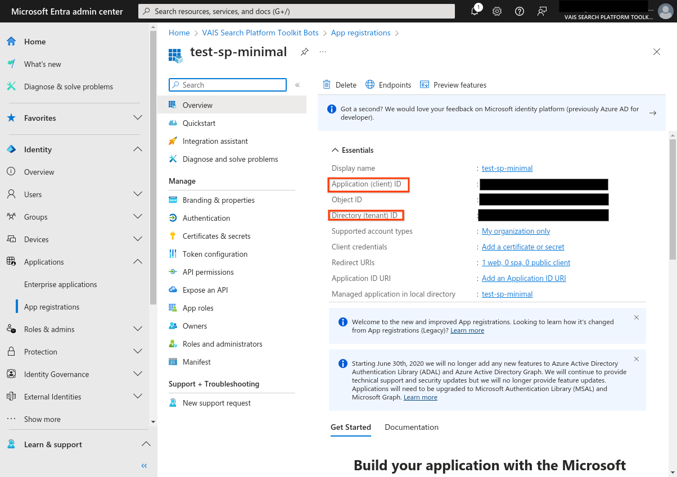The width and height of the screenshot is (677, 477).
Task: Collapse the Essentials section
Action: tap(353, 150)
